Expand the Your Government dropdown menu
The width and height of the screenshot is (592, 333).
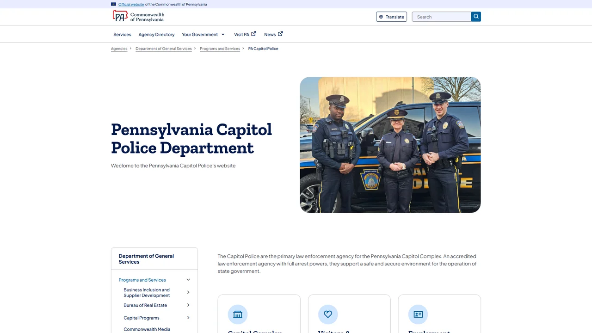click(x=203, y=34)
